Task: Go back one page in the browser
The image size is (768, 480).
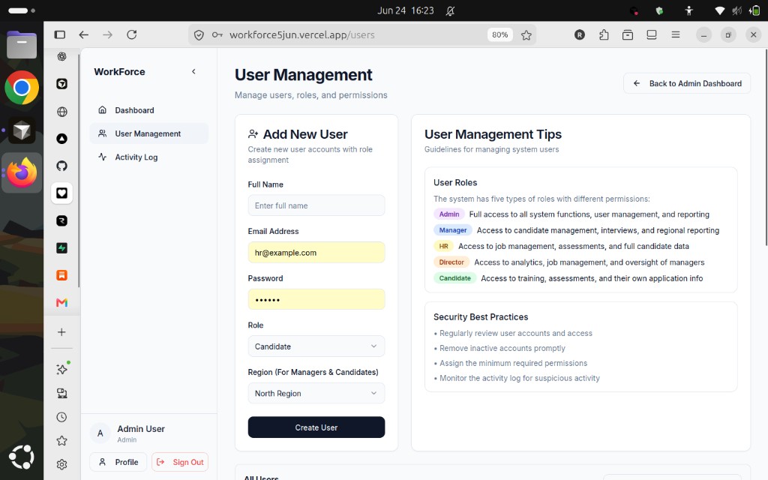Action: coord(84,34)
